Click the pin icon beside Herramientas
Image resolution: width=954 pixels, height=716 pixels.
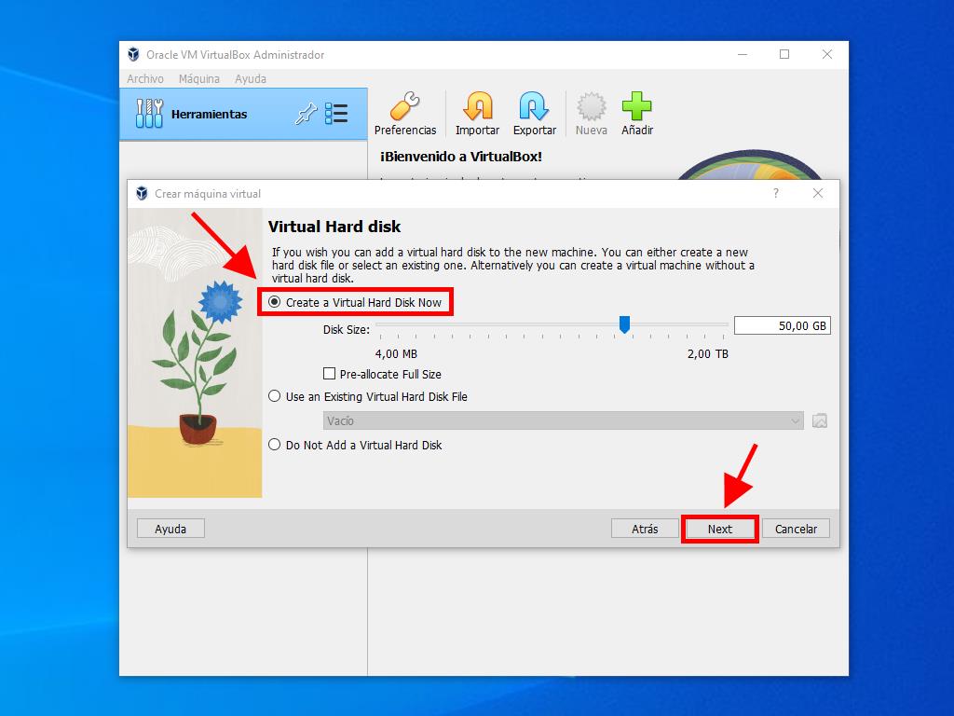(306, 115)
